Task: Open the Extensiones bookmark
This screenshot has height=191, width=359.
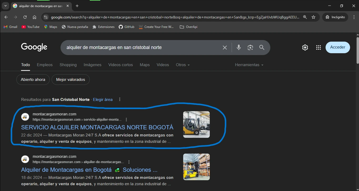Action: pyautogui.click(x=103, y=27)
